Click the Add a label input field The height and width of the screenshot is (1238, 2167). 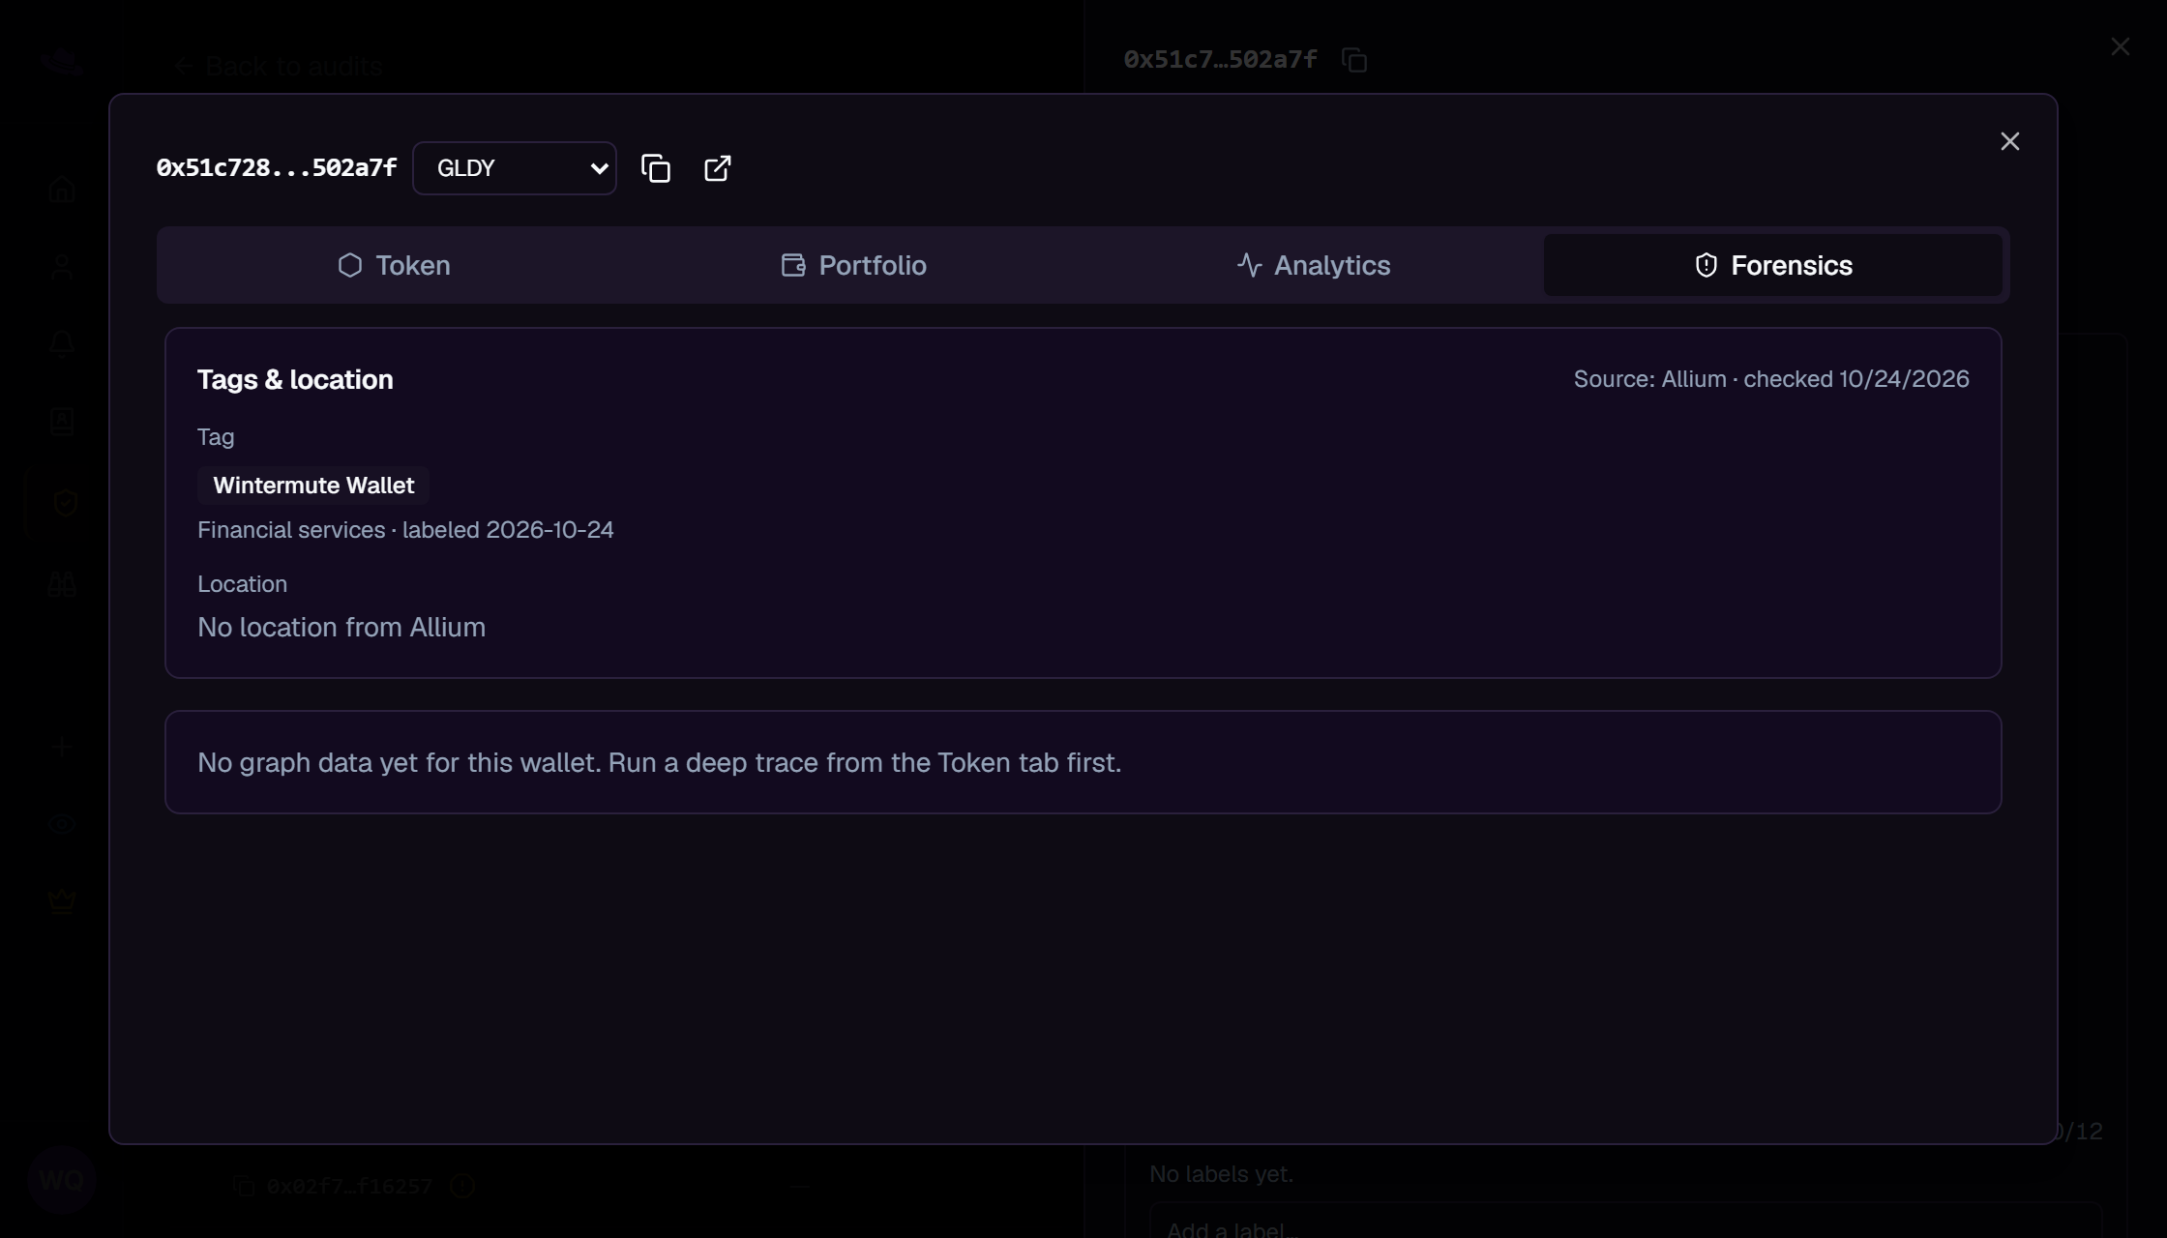point(1625,1221)
